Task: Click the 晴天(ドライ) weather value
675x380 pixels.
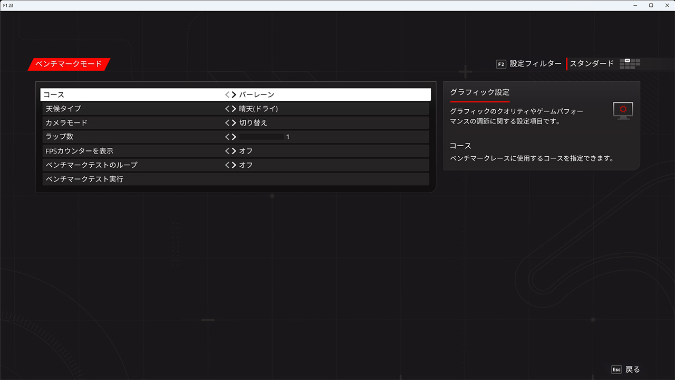Action: 258,109
